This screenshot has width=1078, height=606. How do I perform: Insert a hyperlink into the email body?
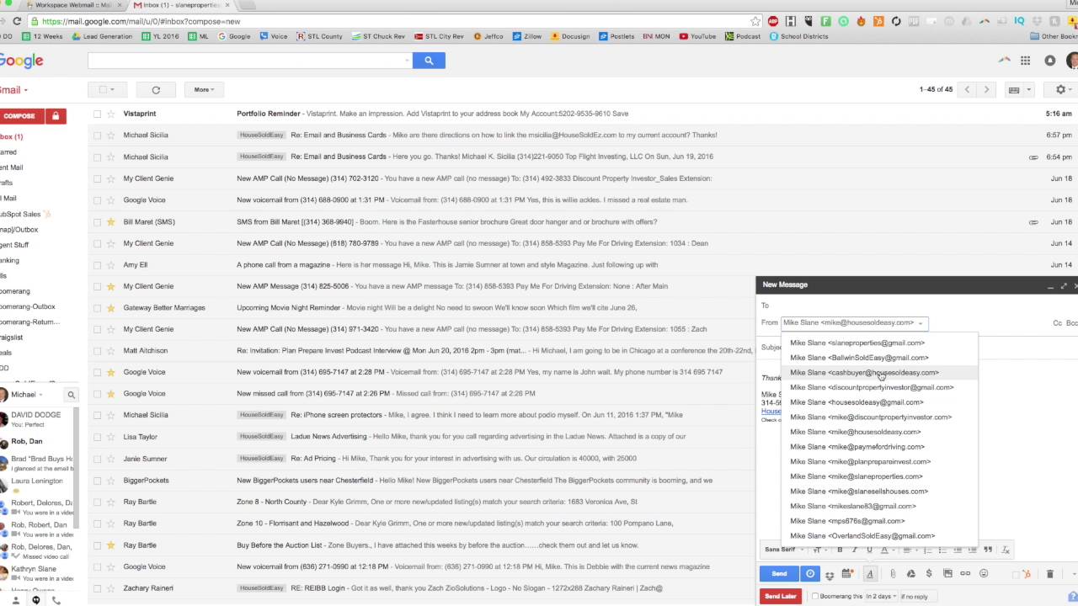coord(964,574)
